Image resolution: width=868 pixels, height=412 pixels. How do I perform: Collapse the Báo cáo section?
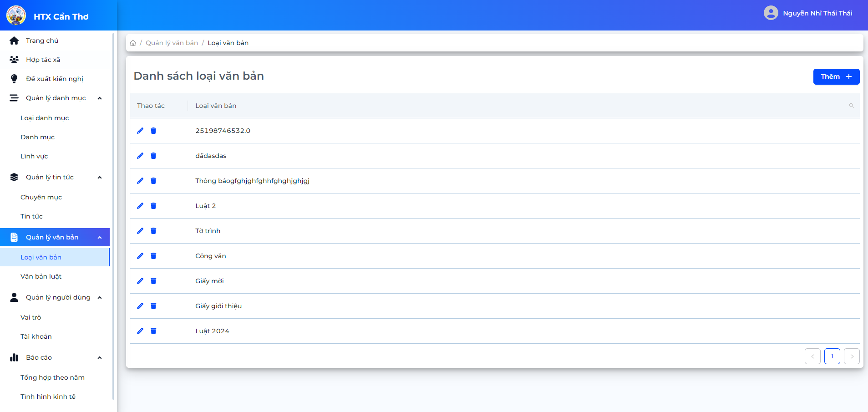(100, 358)
